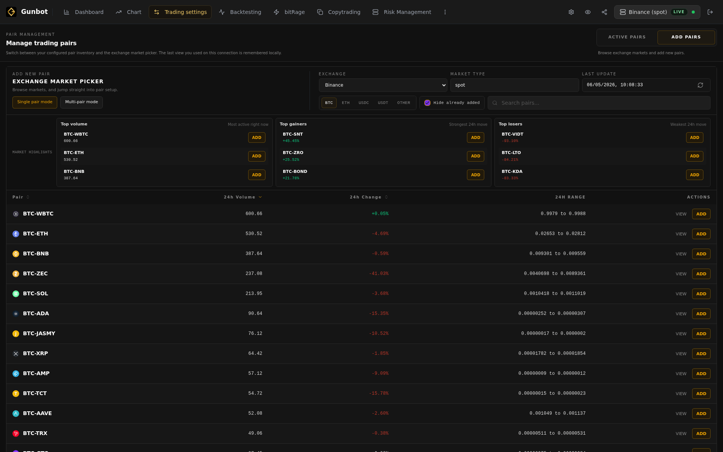Open the more options vertical dots menu

[x=445, y=12]
